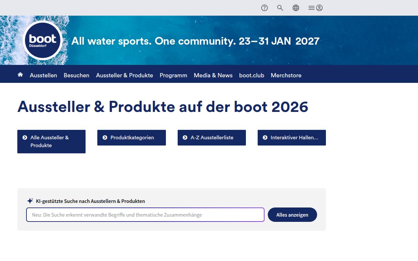This screenshot has width=418, height=261.
Task: Select Aussteller & Produkte in navigation
Action: (124, 75)
